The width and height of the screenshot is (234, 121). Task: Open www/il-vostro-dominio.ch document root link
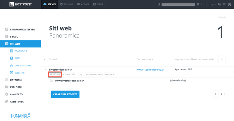click(150, 69)
